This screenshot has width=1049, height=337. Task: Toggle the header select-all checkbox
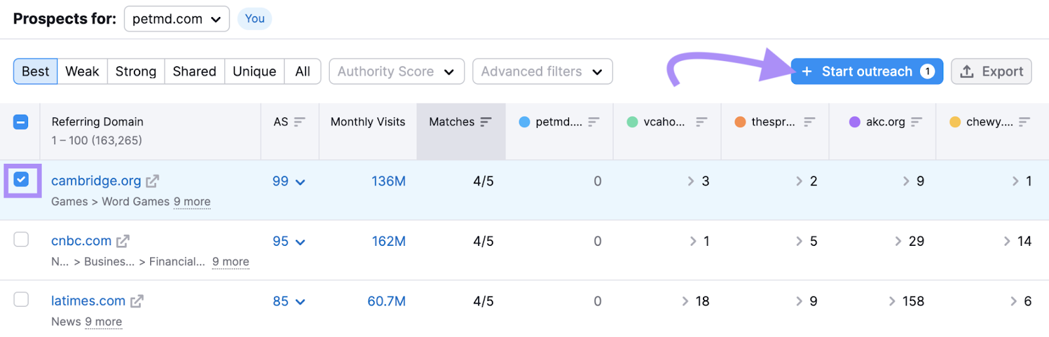[x=21, y=122]
